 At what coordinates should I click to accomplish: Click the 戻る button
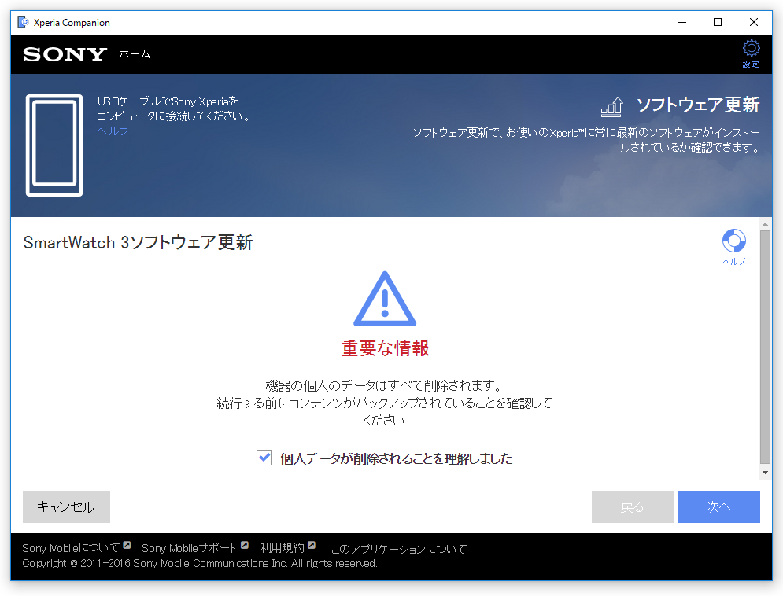click(633, 507)
